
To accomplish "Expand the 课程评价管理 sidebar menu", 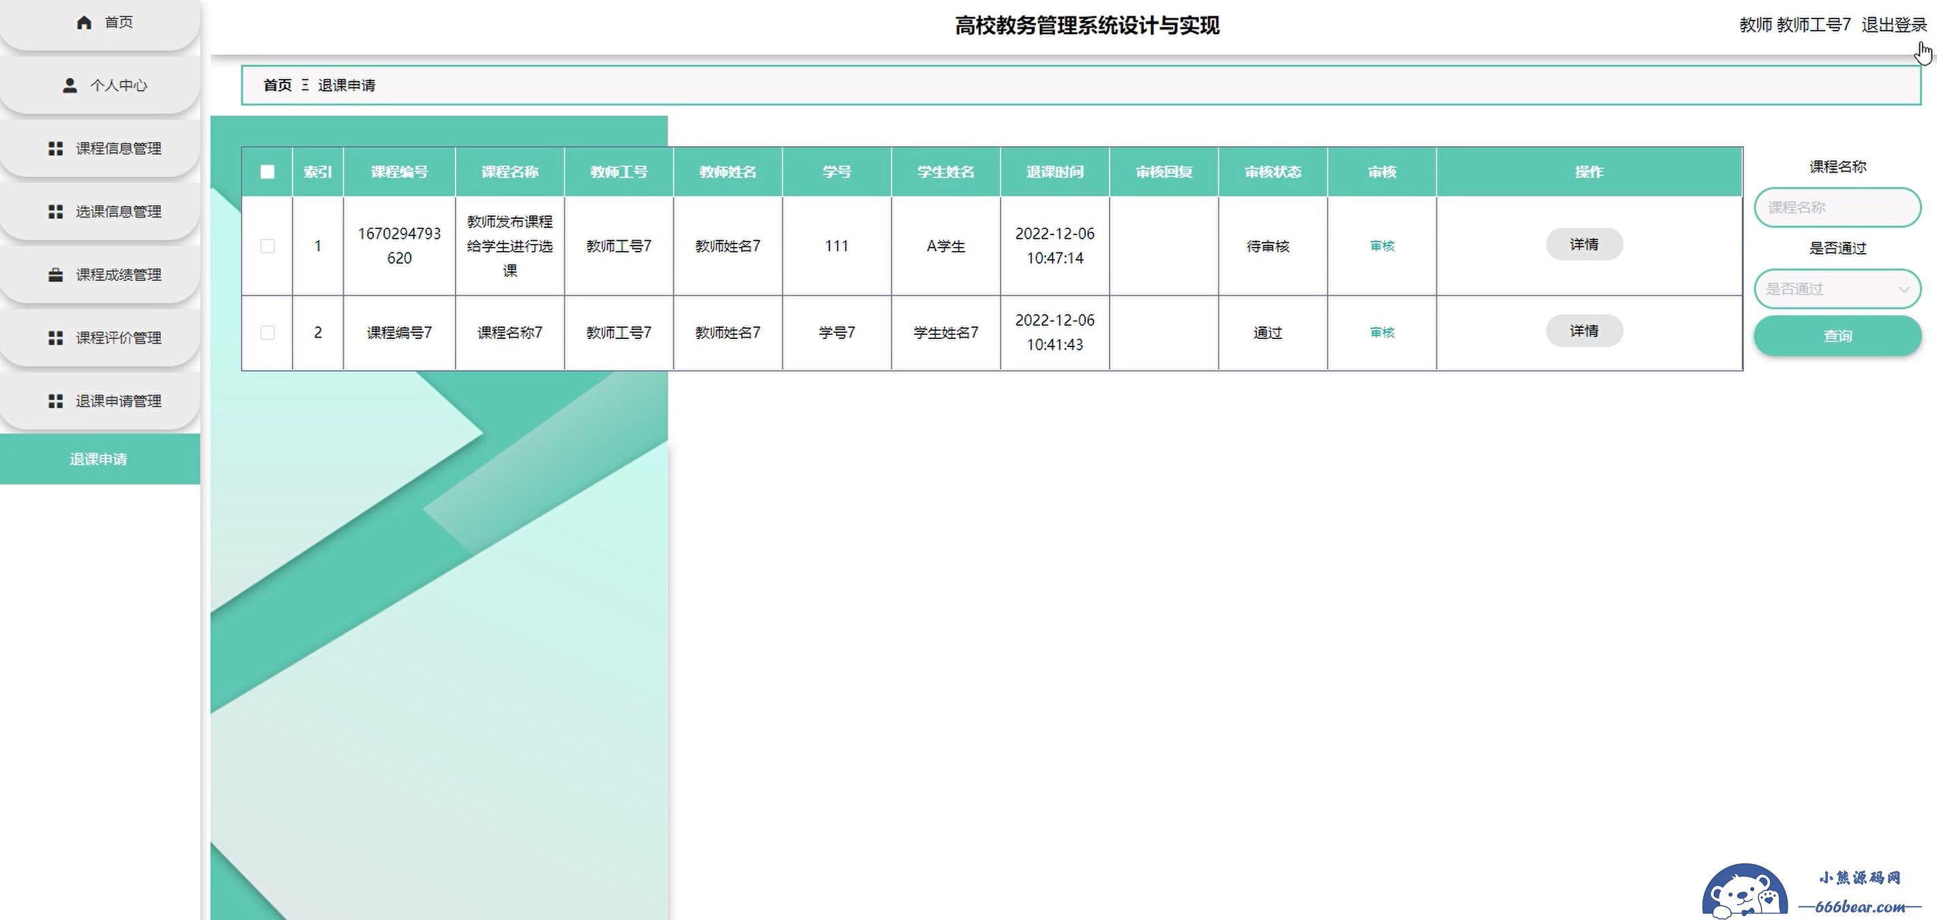I will coord(117,338).
